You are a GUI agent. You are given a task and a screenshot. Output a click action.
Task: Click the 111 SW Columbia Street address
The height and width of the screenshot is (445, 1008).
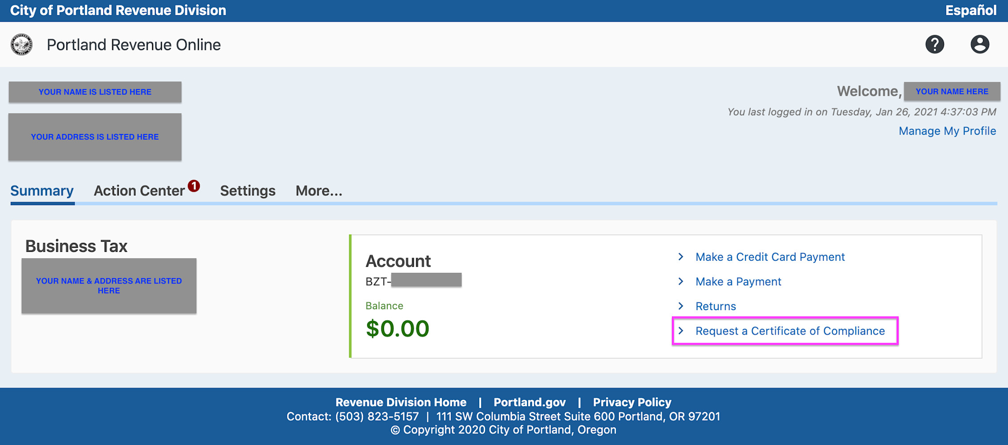tap(578, 417)
